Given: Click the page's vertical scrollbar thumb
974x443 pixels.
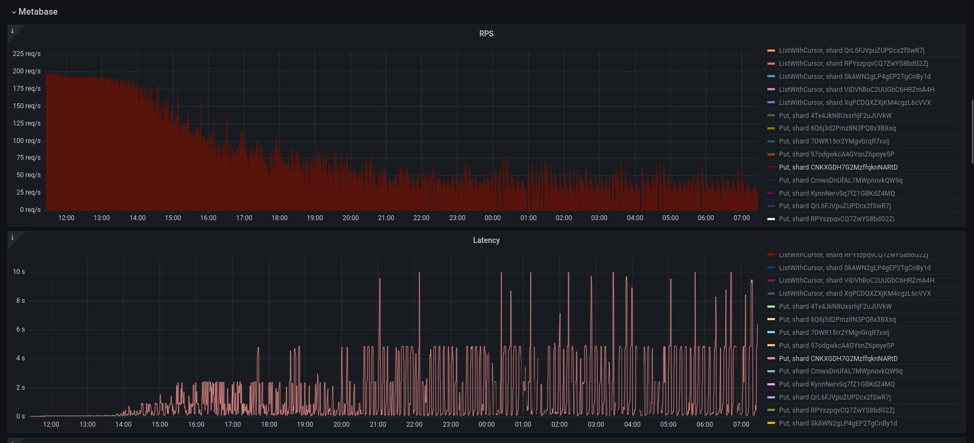Looking at the screenshot, I should coord(972,131).
